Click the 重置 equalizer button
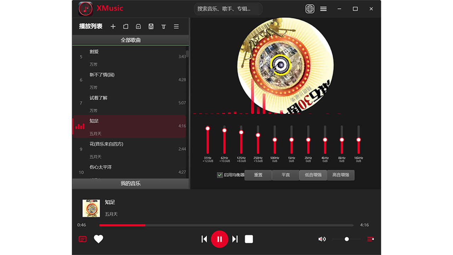 [x=258, y=175]
